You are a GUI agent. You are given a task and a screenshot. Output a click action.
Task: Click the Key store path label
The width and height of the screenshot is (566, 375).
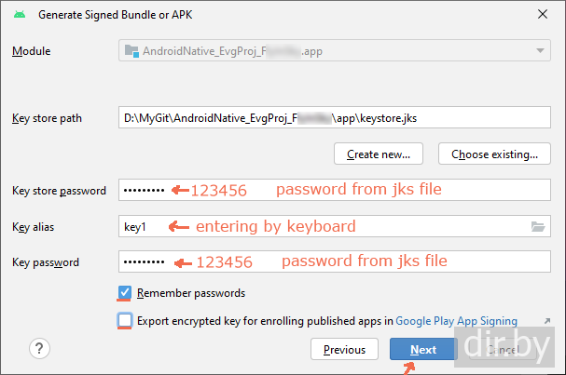[47, 118]
